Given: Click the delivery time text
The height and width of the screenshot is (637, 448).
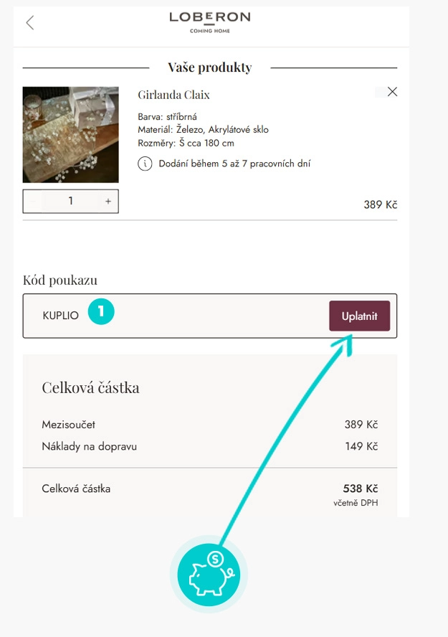Looking at the screenshot, I should pyautogui.click(x=234, y=164).
